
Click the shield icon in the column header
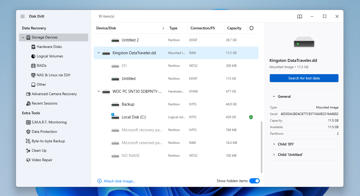(x=251, y=28)
